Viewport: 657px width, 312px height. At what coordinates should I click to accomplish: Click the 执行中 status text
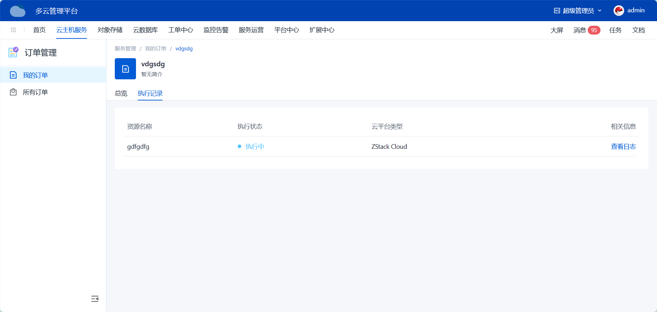(255, 147)
